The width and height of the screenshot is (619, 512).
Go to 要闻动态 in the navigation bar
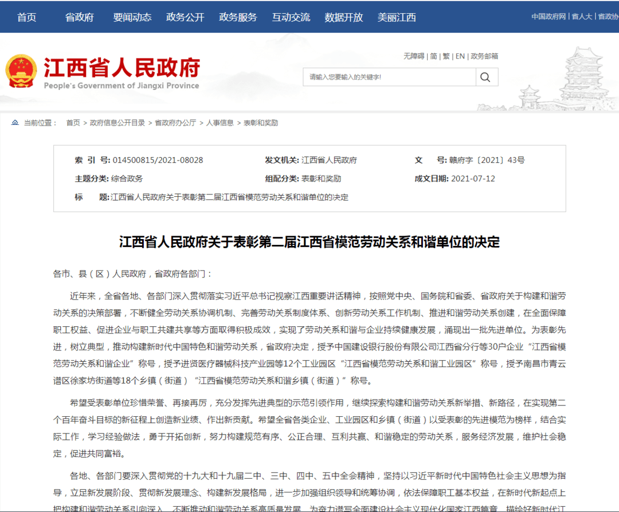[x=132, y=17]
